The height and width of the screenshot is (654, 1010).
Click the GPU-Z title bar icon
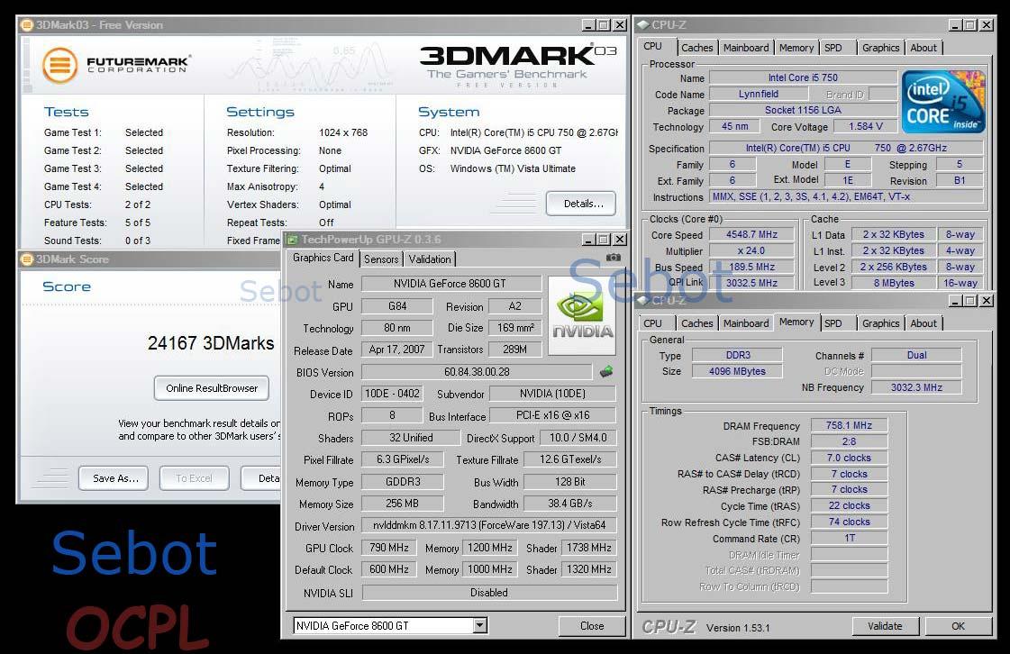[x=293, y=240]
